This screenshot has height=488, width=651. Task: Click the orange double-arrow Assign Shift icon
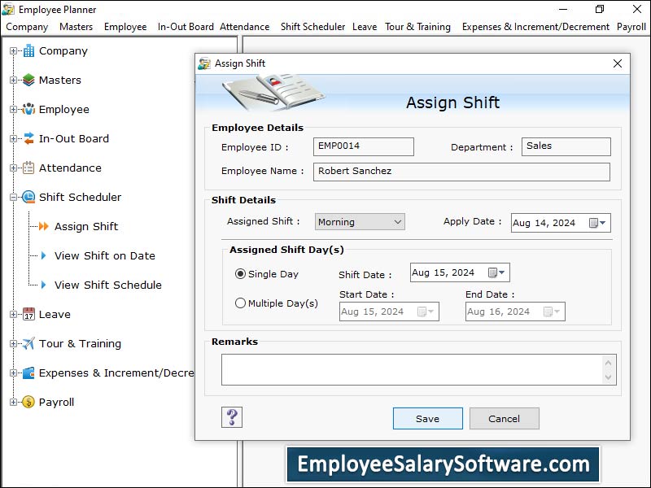click(44, 226)
